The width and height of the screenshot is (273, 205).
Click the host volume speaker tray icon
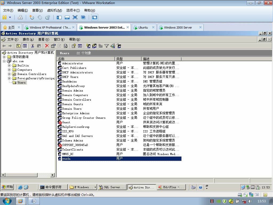(x=250, y=201)
